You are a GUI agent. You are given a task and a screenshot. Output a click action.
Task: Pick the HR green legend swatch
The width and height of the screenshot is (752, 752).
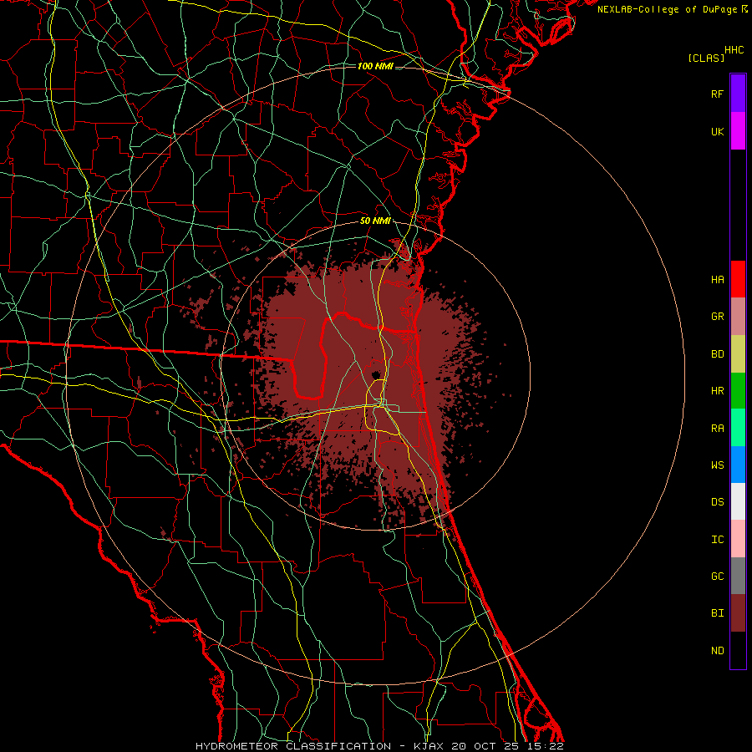[x=738, y=391]
